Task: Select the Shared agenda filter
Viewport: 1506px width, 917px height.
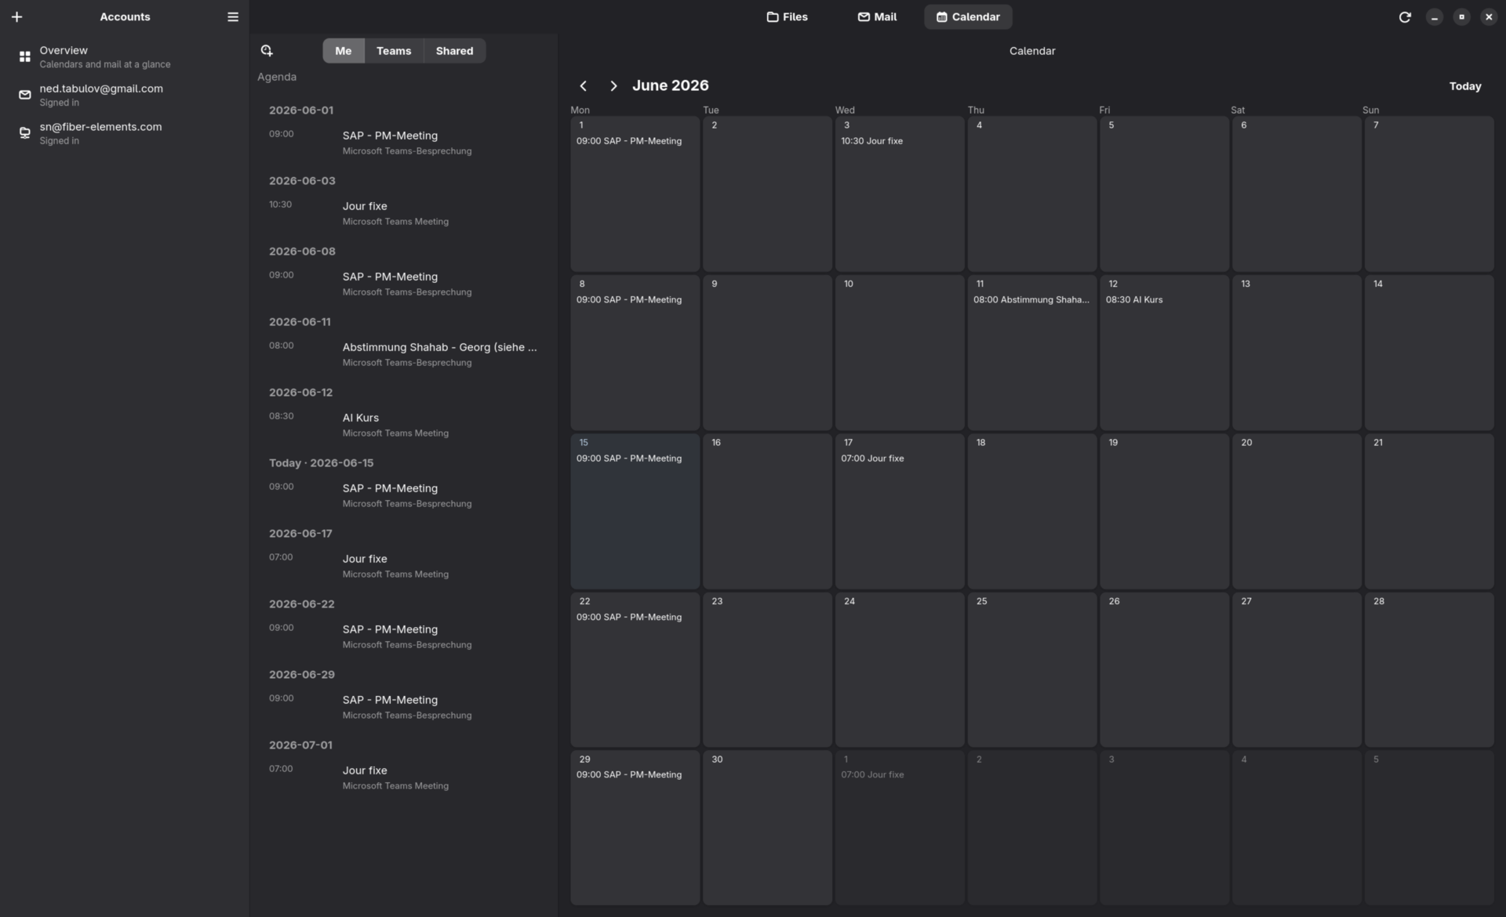Action: tap(454, 51)
